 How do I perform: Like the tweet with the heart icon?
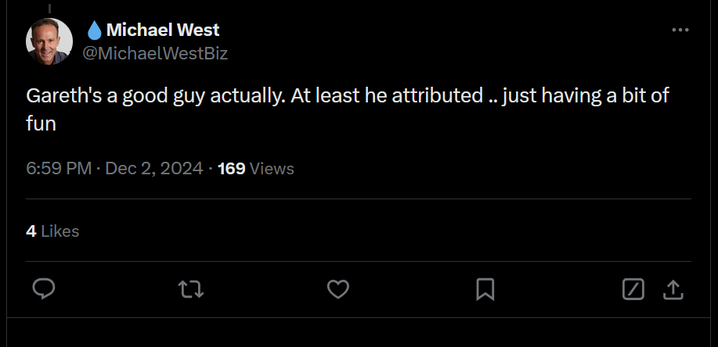(x=337, y=290)
